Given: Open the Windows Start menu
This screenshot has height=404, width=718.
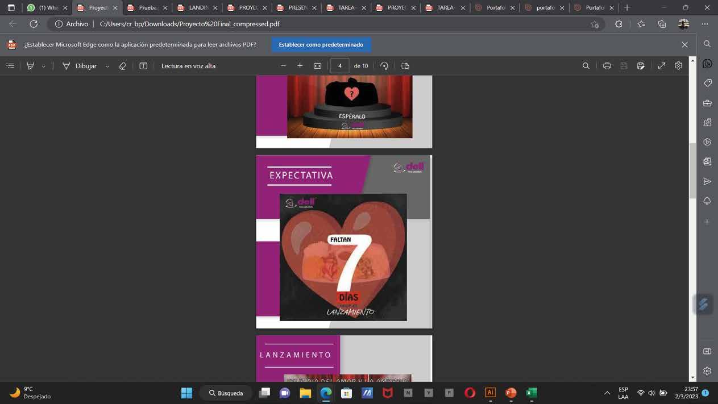Looking at the screenshot, I should 186,393.
